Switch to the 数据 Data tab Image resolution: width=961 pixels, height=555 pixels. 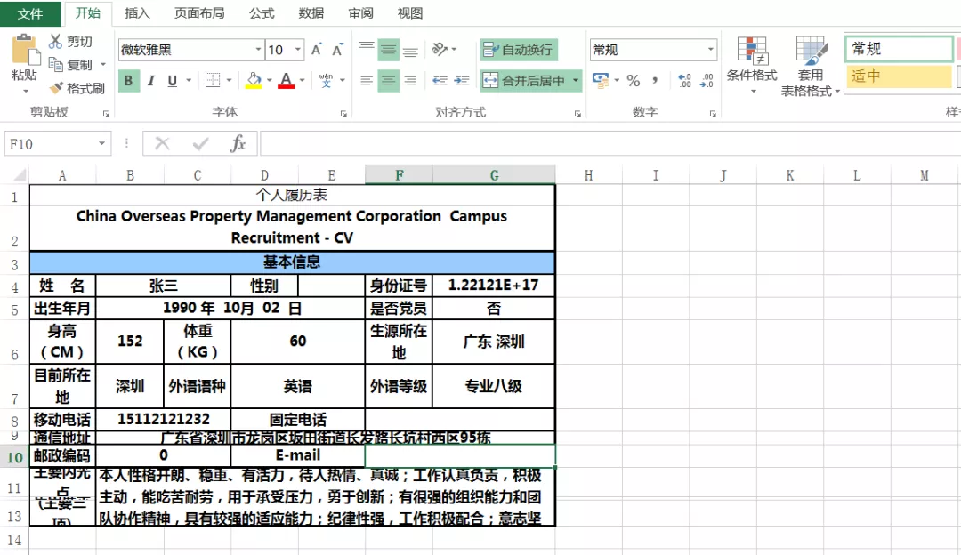point(311,13)
